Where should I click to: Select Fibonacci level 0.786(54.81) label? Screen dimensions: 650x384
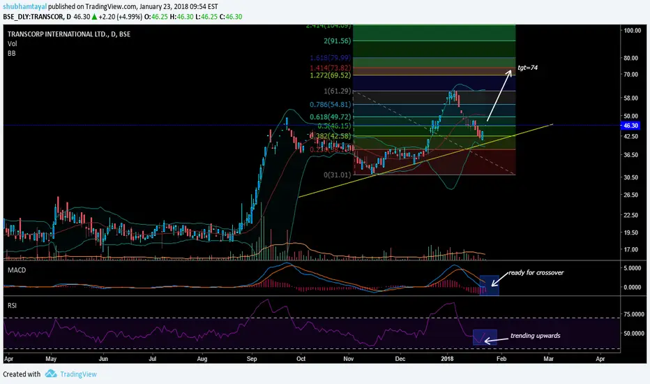tap(331, 105)
